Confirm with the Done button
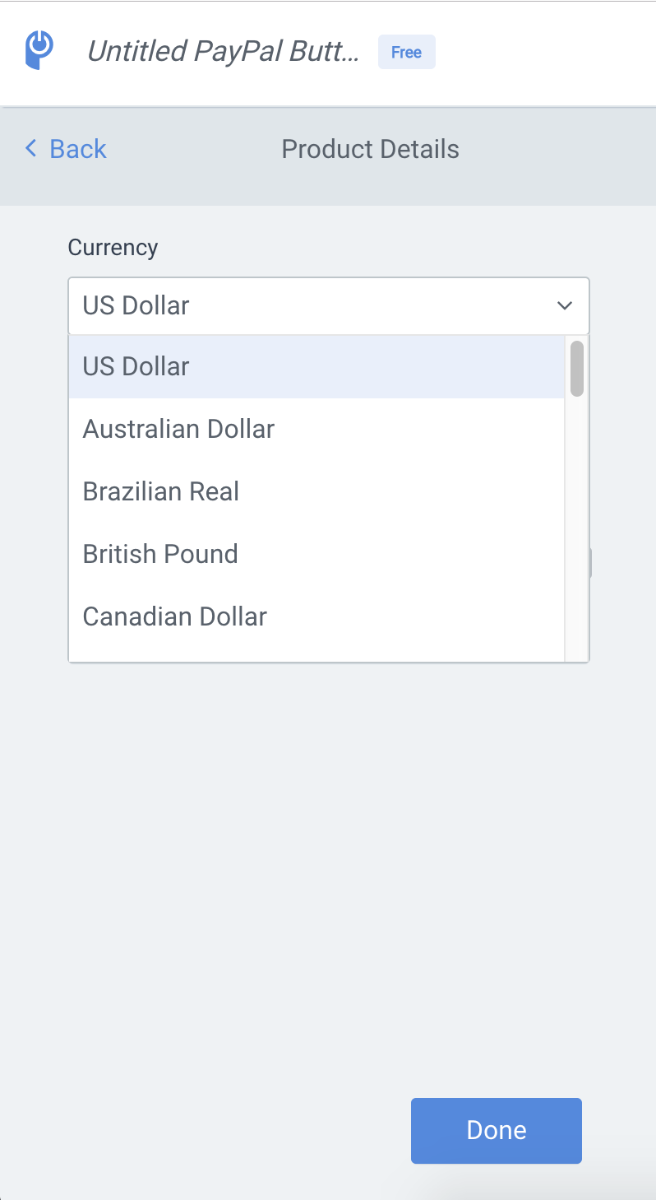This screenshot has width=656, height=1200. 497,1130
